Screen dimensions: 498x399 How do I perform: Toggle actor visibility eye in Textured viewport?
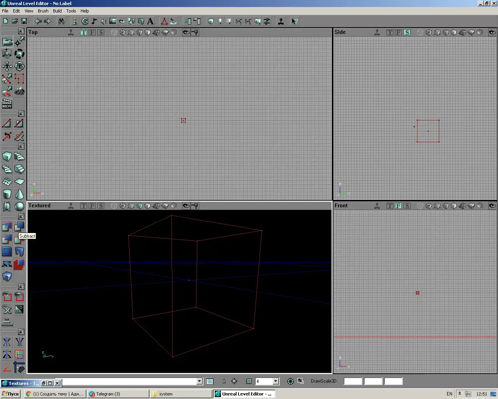coord(186,206)
